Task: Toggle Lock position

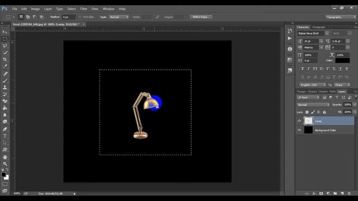Action: pyautogui.click(x=318, y=112)
